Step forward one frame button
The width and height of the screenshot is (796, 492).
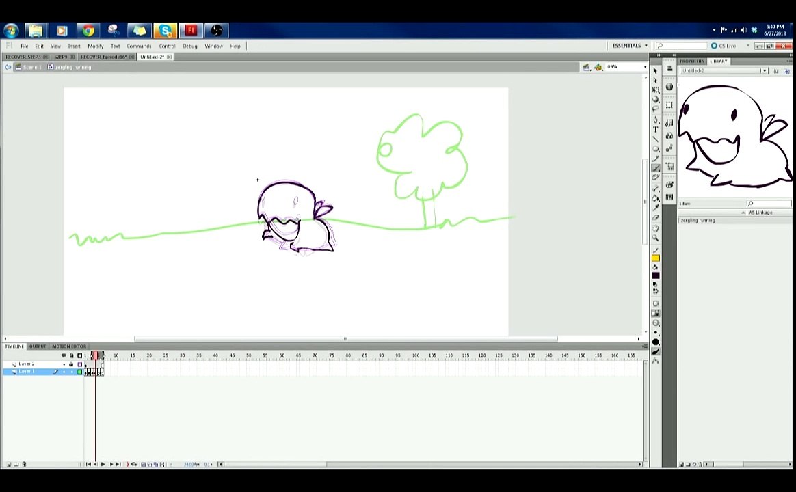111,464
